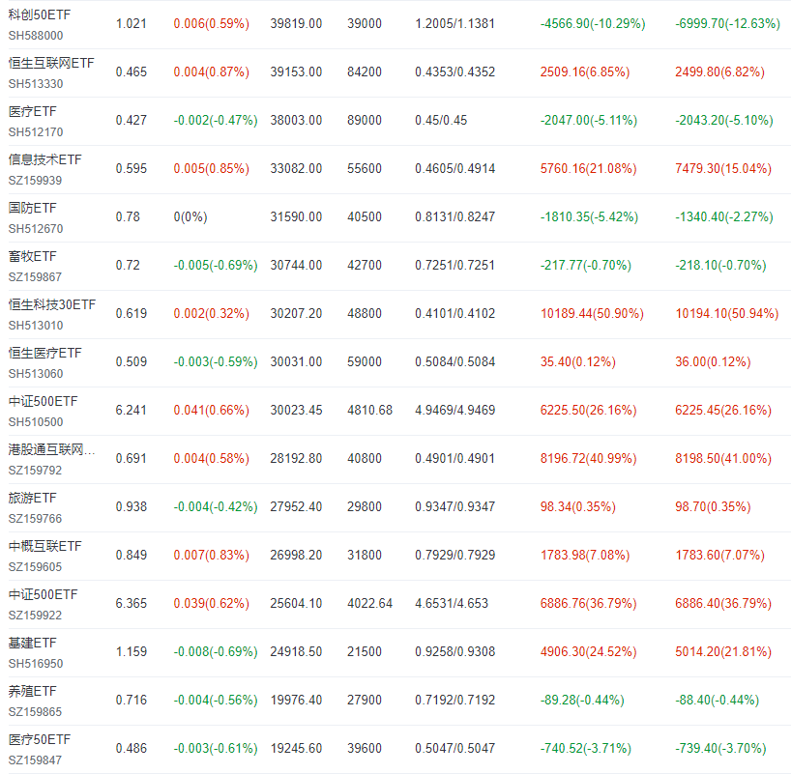The height and width of the screenshot is (774, 791).
Task: Click stock code SZ159847
Action: click(x=36, y=760)
